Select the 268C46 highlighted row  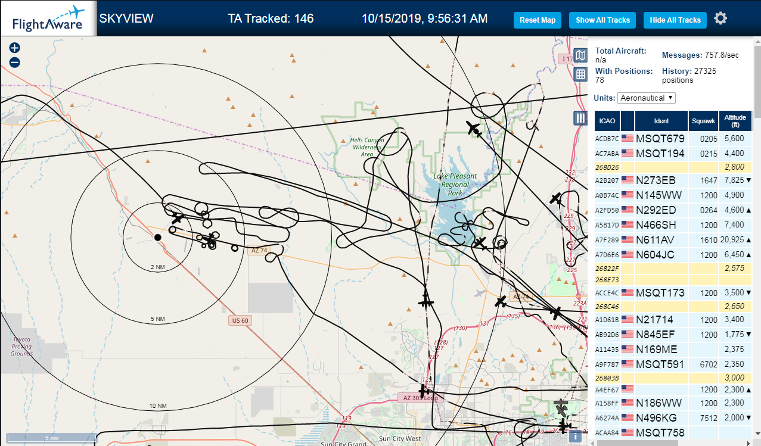coord(673,306)
